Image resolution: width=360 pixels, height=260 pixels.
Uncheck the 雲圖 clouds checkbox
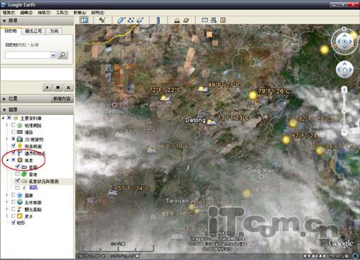pyautogui.click(x=17, y=167)
